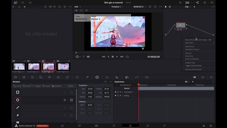Screen dimensions: 227x128
Task: Choose Zoom to Window menu entry
Action: [x=192, y=59]
